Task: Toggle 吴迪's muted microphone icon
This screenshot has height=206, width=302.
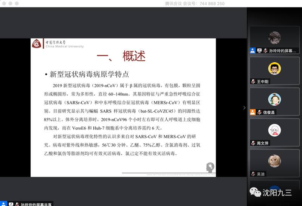Action: point(253,174)
